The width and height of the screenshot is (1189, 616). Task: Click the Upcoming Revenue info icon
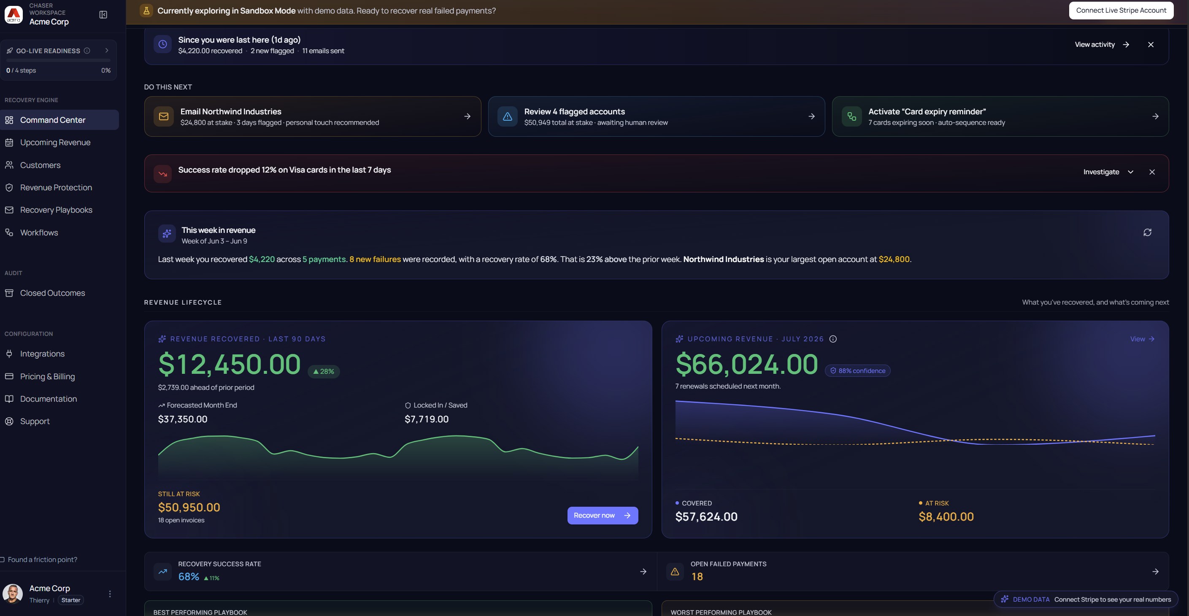[x=832, y=339]
